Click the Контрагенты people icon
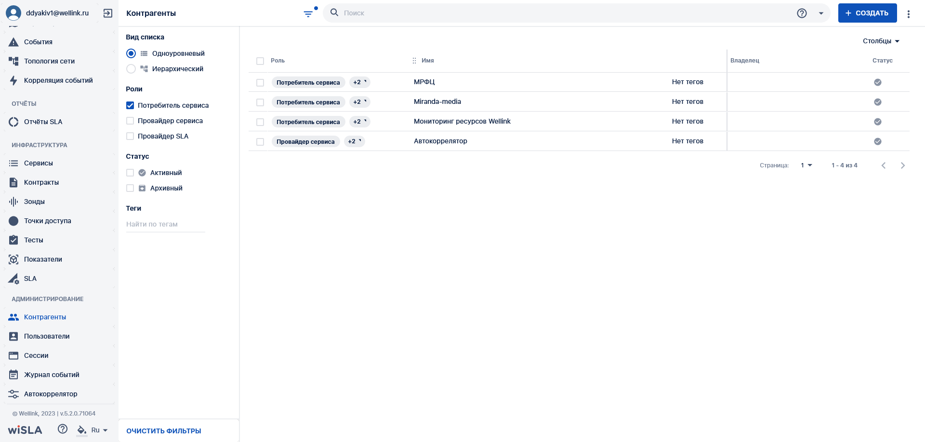The image size is (925, 442). 13,317
